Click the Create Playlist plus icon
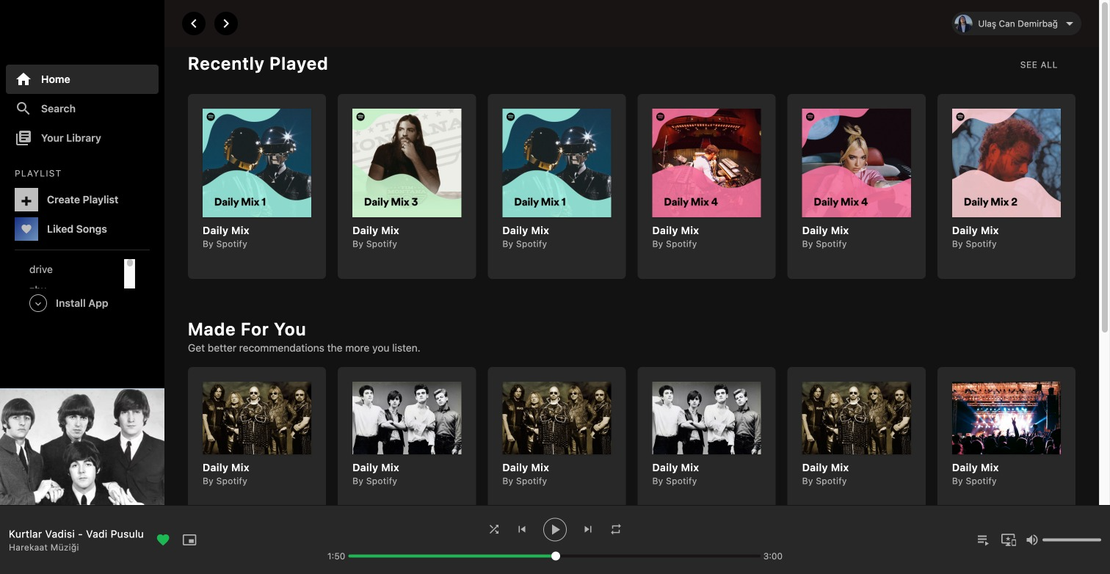The height and width of the screenshot is (574, 1110). pyautogui.click(x=26, y=200)
